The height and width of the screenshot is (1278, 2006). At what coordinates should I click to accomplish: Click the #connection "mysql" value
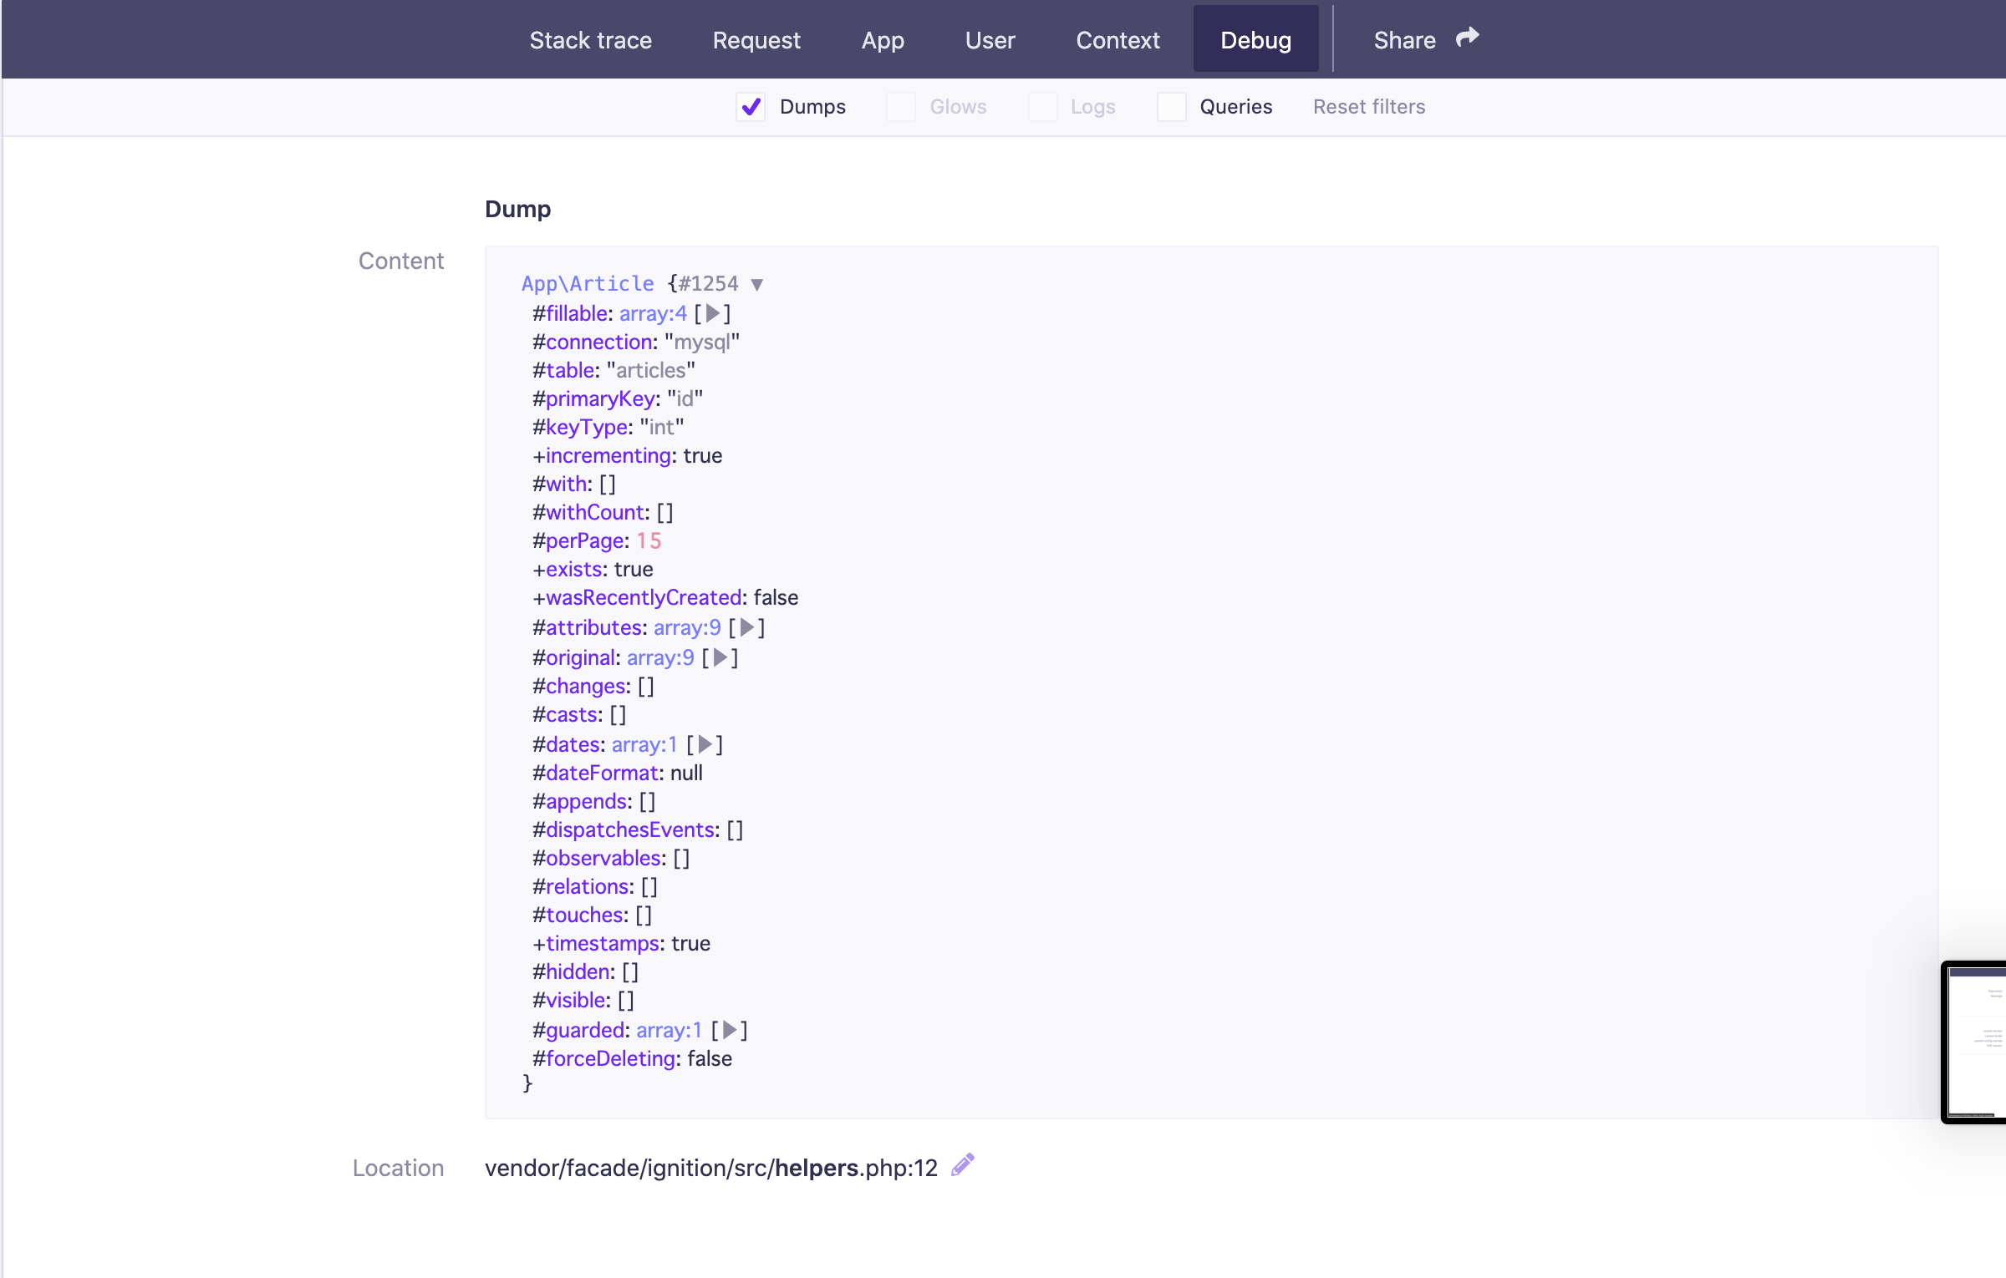(x=702, y=342)
